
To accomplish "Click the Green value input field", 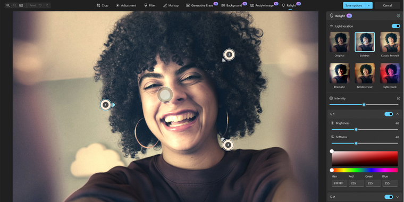I will click(x=373, y=183).
